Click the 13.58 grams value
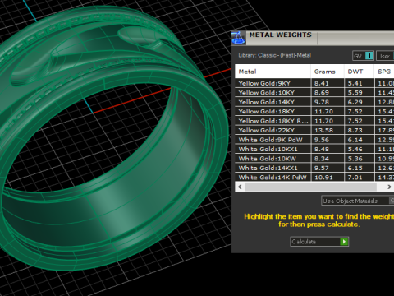The height and width of the screenshot is (296, 394). [x=323, y=131]
